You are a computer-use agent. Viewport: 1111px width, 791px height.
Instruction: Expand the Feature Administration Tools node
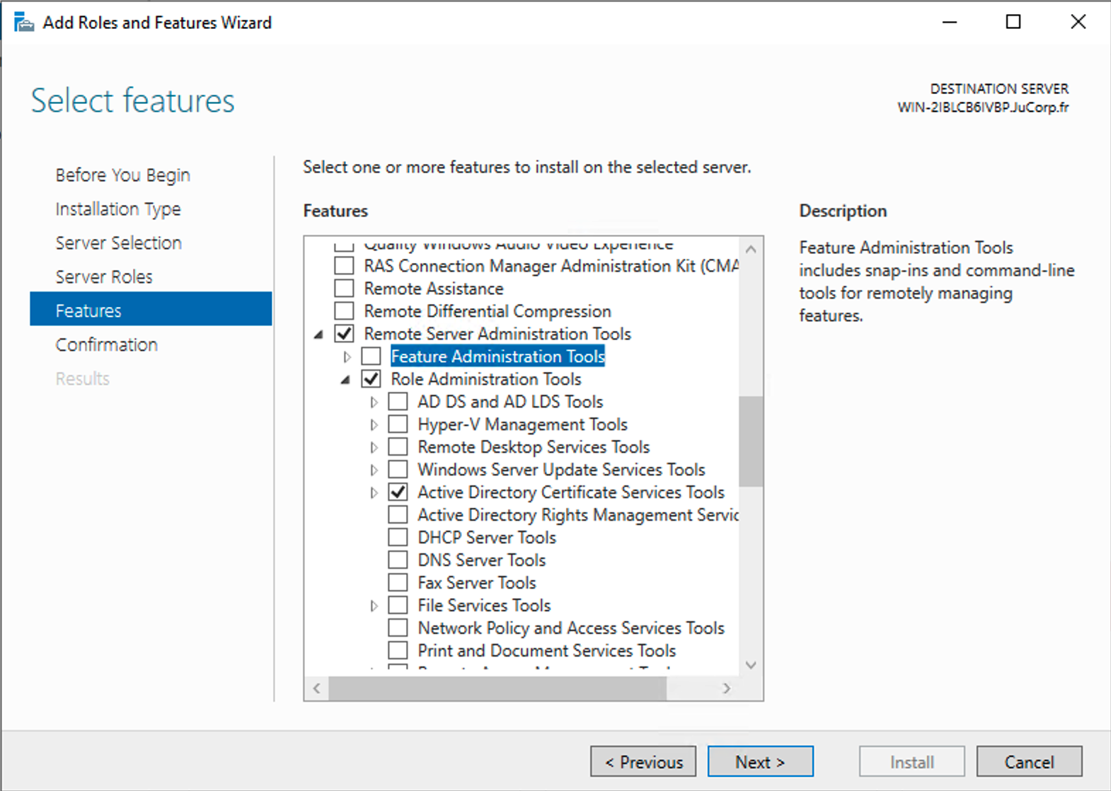click(x=347, y=357)
